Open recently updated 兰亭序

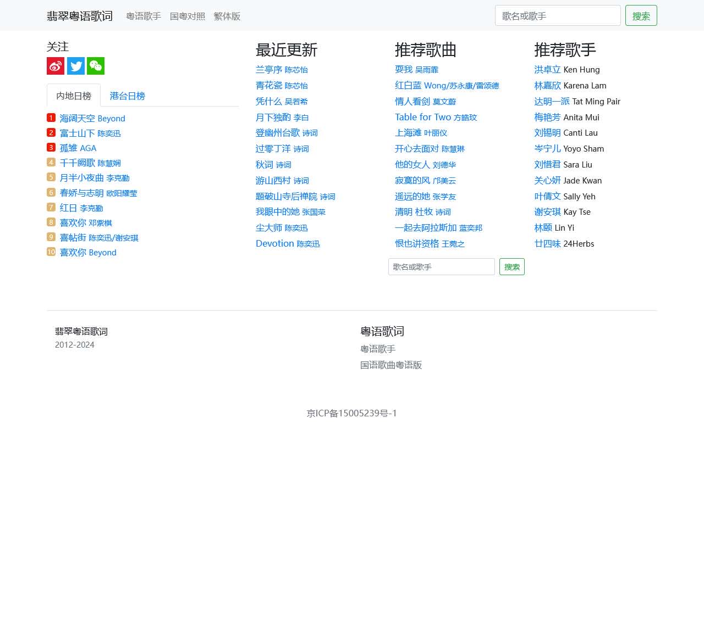tap(282, 69)
